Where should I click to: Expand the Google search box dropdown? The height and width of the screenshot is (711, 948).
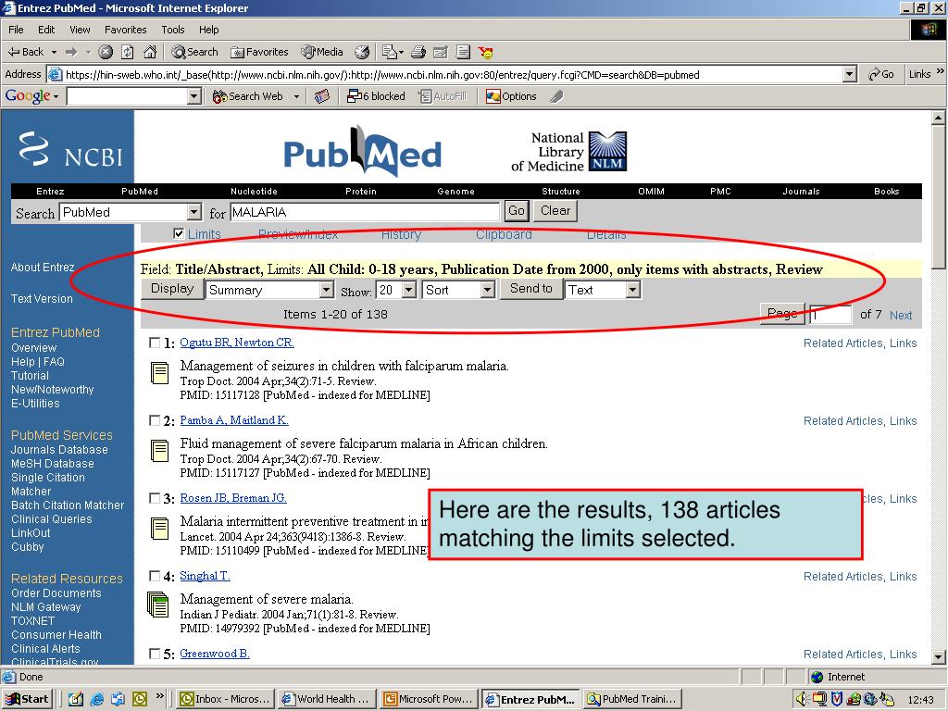pyautogui.click(x=194, y=96)
